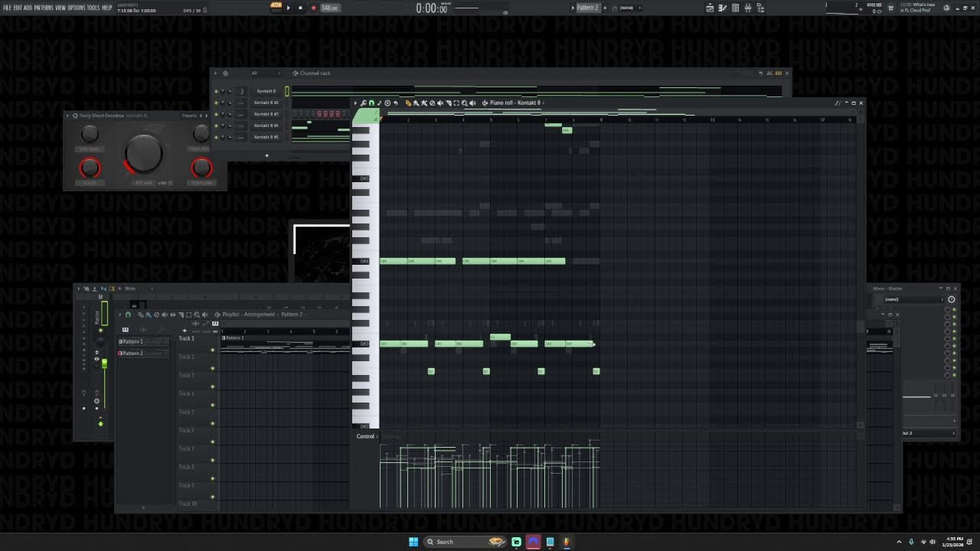Open the mixer '(none)' input dropdown

[x=913, y=299]
